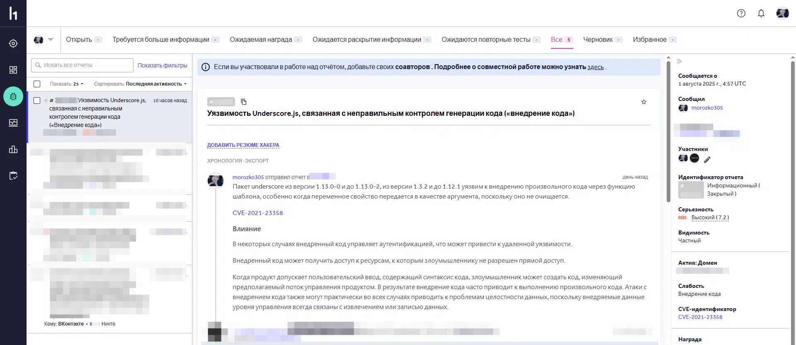
Task: Open the crosshair target icon in sidebar
Action: [x=13, y=43]
